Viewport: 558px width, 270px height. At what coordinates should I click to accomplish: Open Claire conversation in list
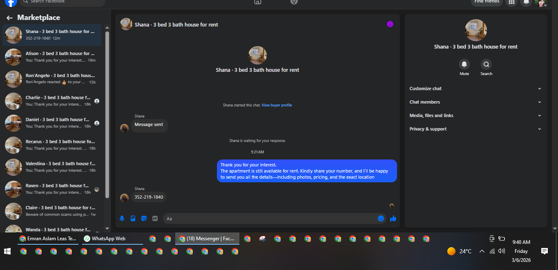click(x=52, y=211)
